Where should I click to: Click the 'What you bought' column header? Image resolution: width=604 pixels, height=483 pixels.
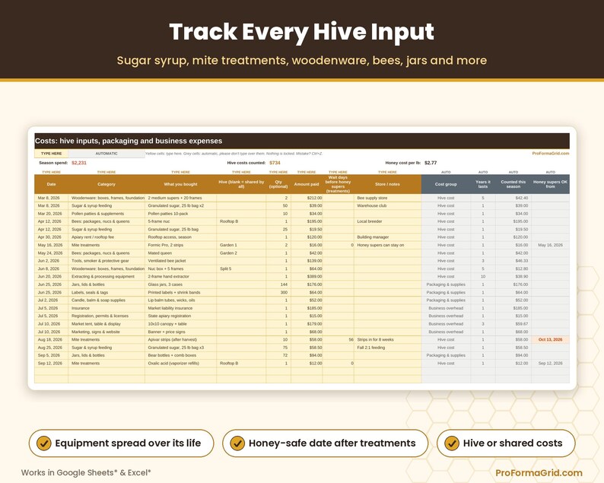pos(180,184)
